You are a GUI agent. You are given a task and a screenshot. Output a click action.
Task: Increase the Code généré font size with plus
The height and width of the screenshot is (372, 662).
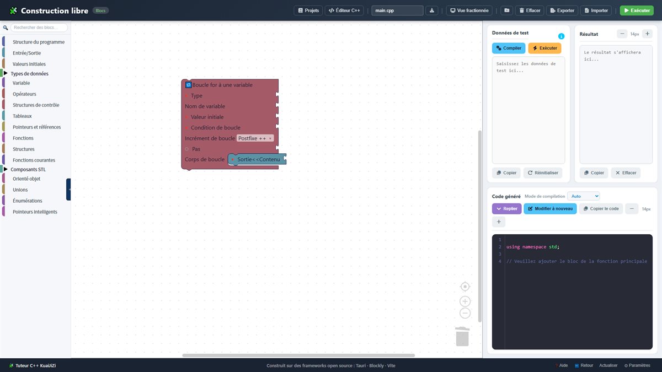click(499, 222)
